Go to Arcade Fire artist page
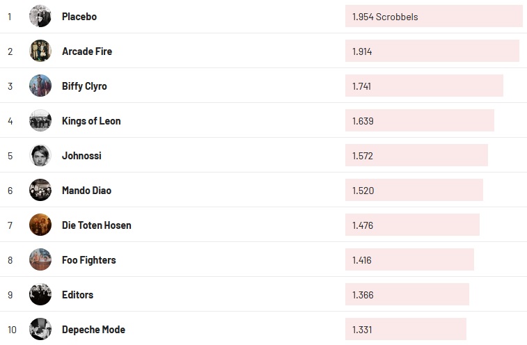The height and width of the screenshot is (345, 527). point(87,51)
